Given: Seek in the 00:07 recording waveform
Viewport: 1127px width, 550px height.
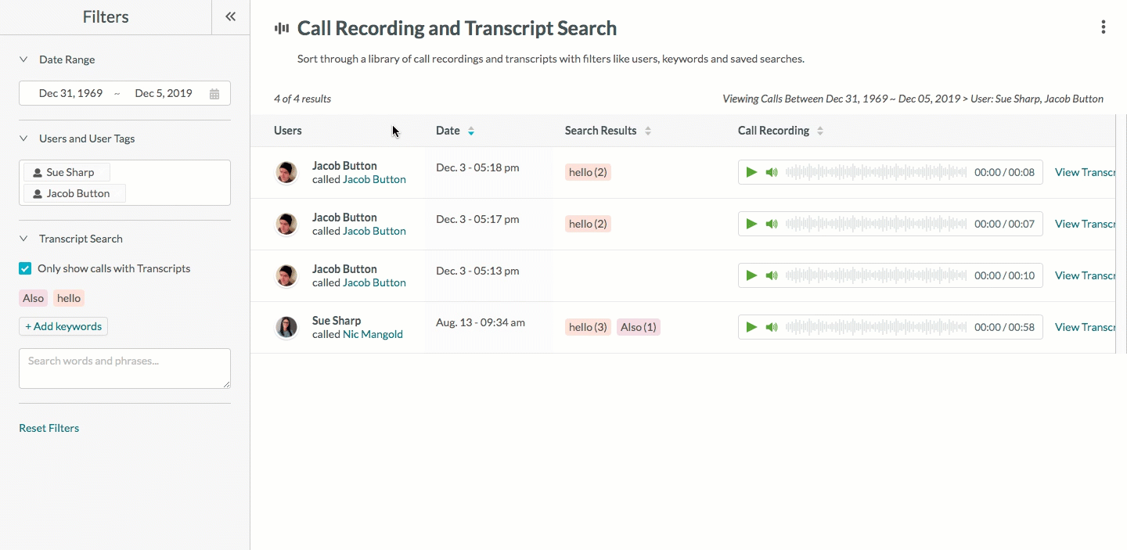Looking at the screenshot, I should (876, 224).
